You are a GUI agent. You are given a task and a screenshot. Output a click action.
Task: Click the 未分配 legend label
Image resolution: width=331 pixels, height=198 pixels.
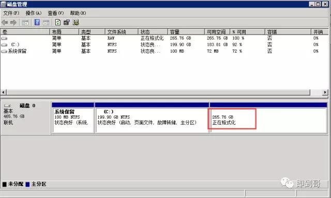point(16,184)
